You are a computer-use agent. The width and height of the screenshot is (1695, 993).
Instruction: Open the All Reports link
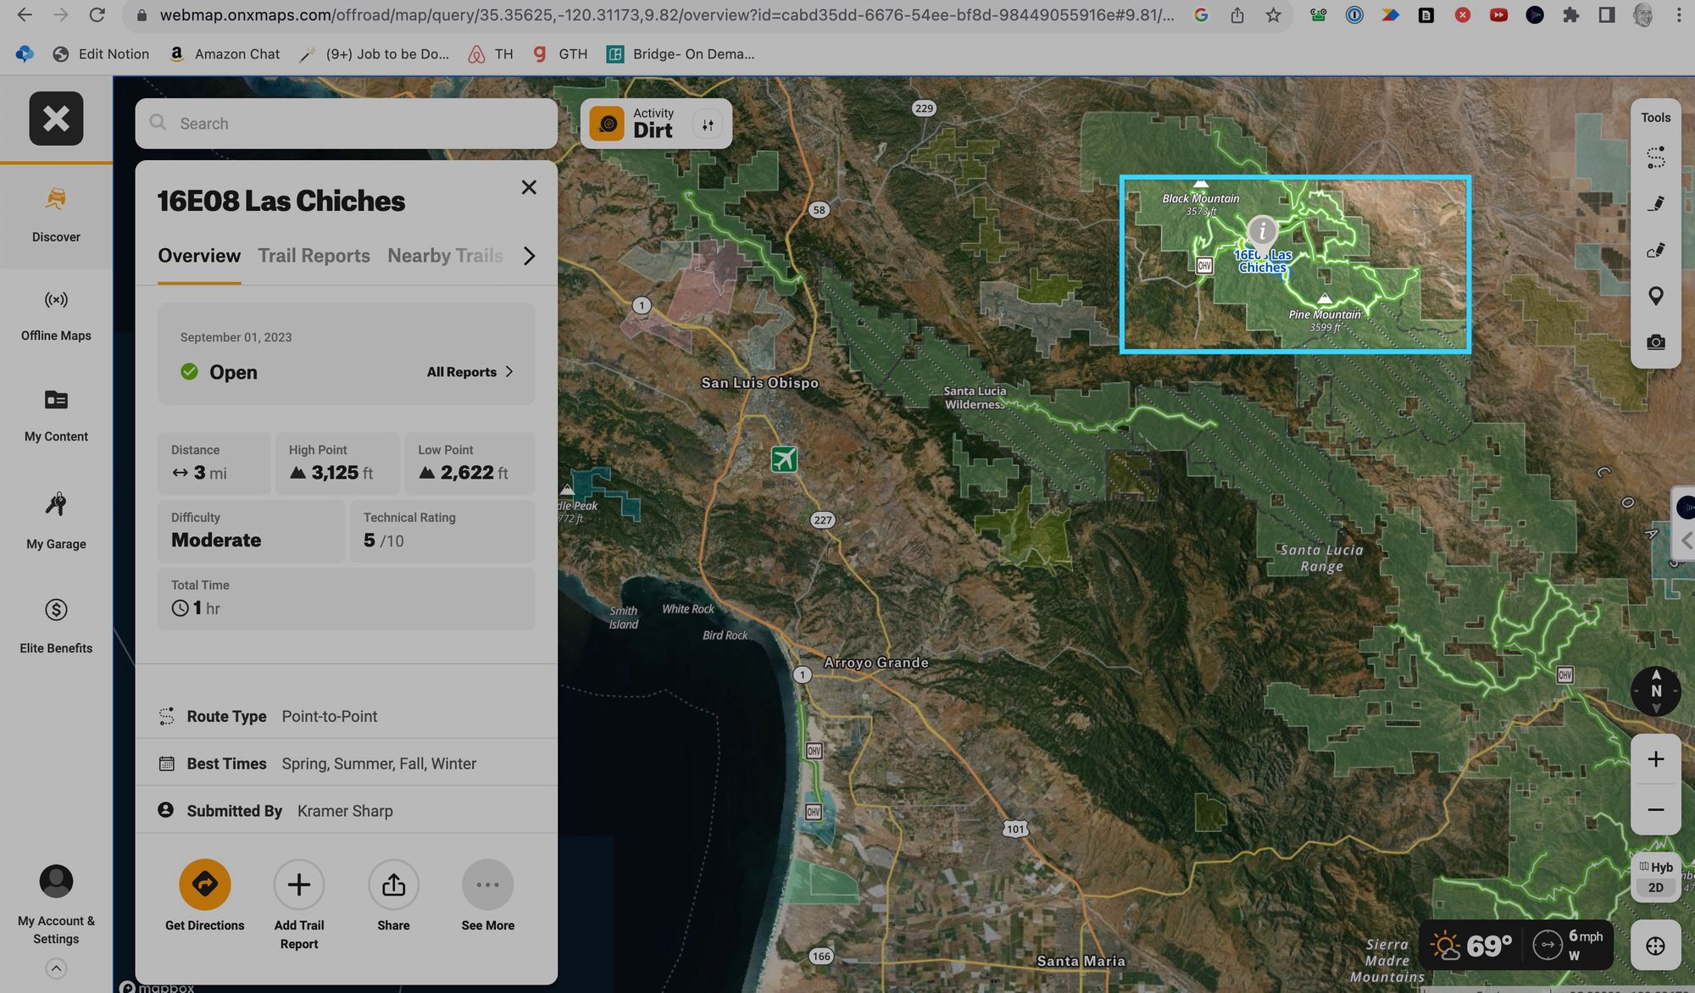click(x=470, y=372)
